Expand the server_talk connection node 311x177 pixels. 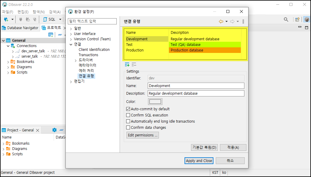tap(13, 57)
